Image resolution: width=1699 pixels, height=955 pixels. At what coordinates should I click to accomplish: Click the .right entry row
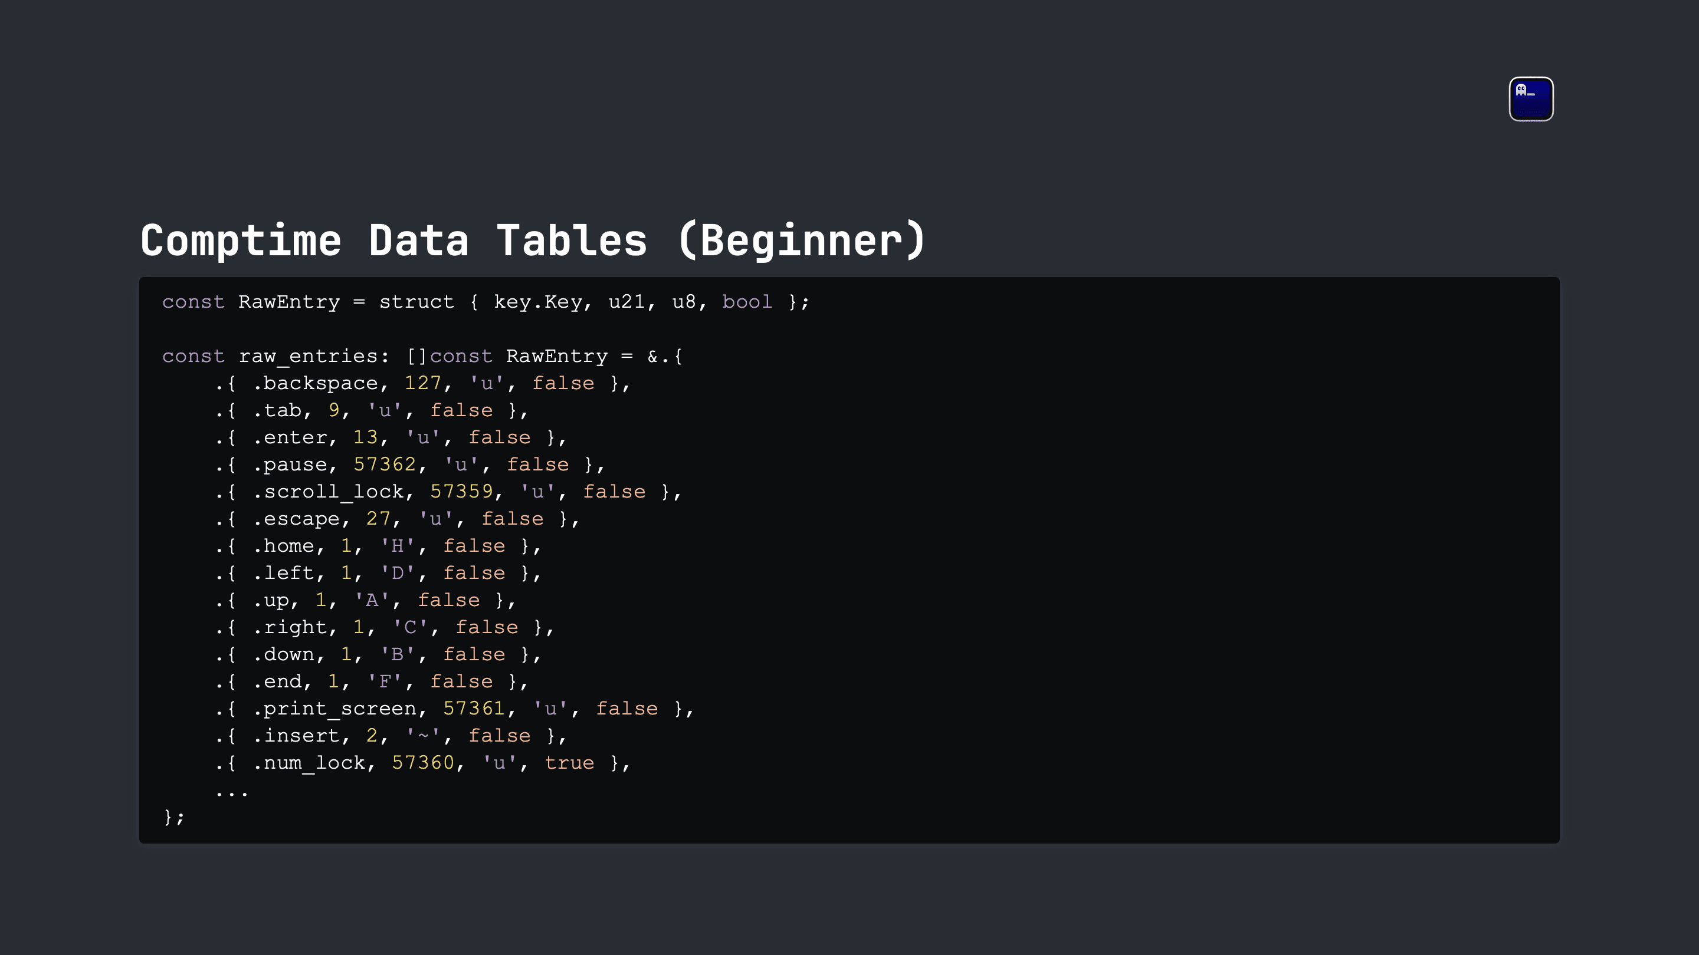[x=385, y=627]
